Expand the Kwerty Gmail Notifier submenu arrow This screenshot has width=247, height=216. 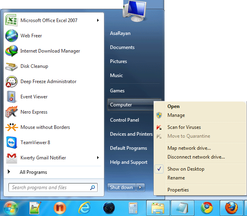tap(98, 158)
